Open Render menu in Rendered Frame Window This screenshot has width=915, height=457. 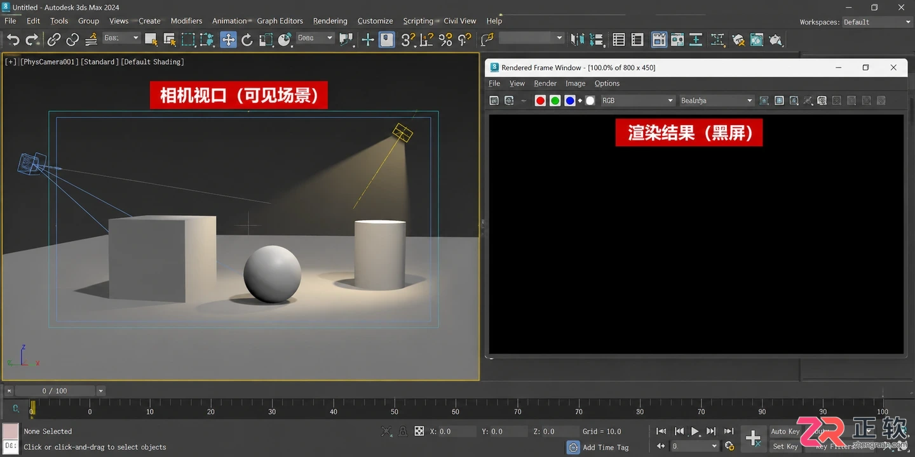click(545, 83)
